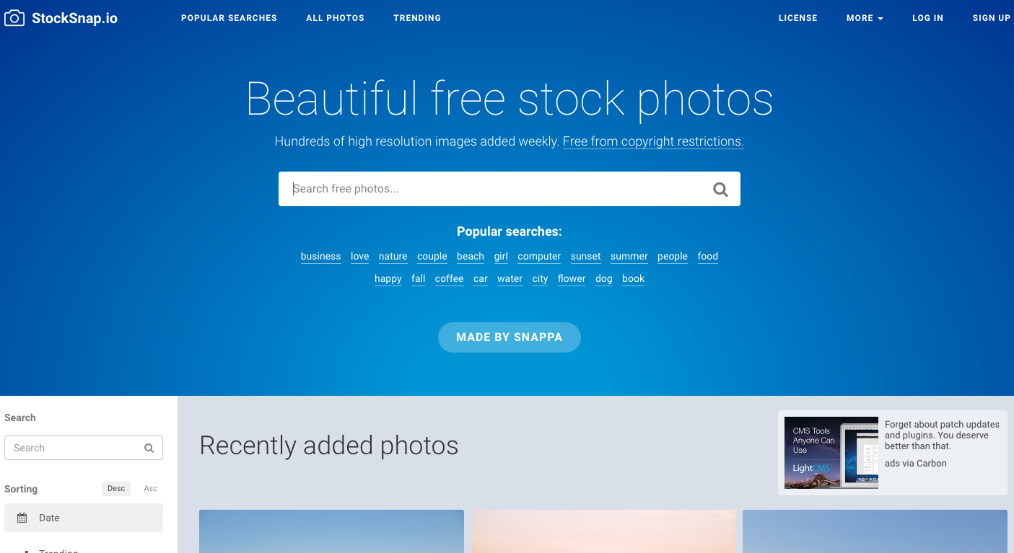
Task: Click the calendar icon beside Date
Action: (x=22, y=518)
